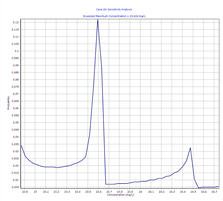This screenshot has height=201, width=223.
Task: Click the 0.1 tick on the y-axis
Action: tap(16, 51)
